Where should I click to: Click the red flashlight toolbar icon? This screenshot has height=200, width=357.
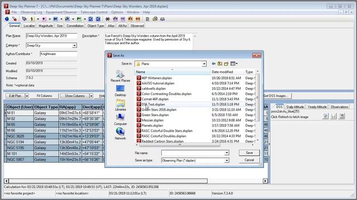coord(15,19)
